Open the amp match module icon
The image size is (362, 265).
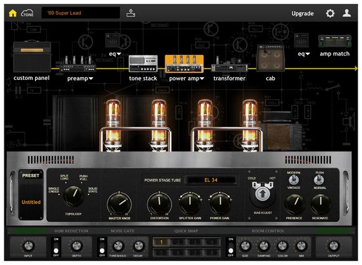point(335,41)
